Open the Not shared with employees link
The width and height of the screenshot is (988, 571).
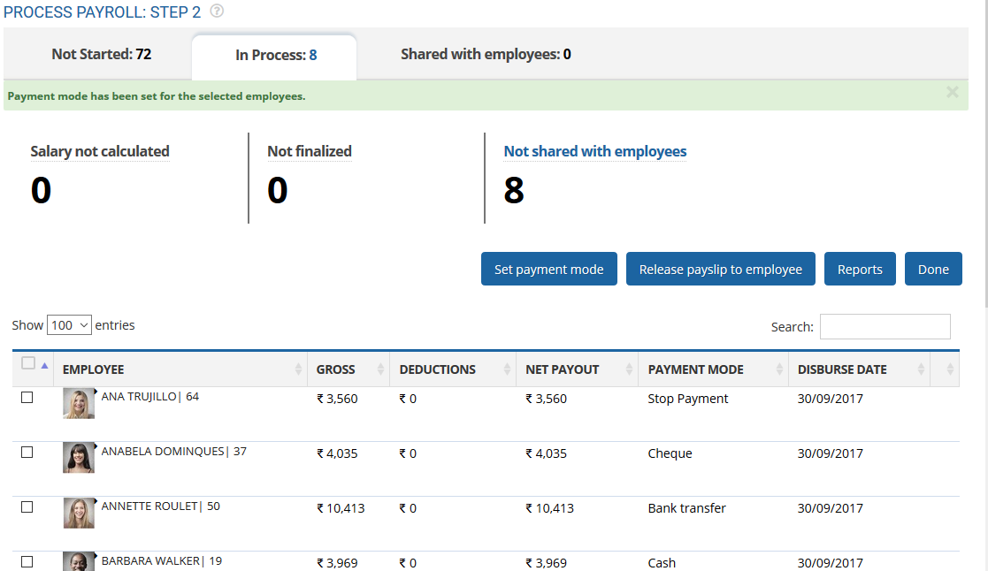(x=594, y=151)
